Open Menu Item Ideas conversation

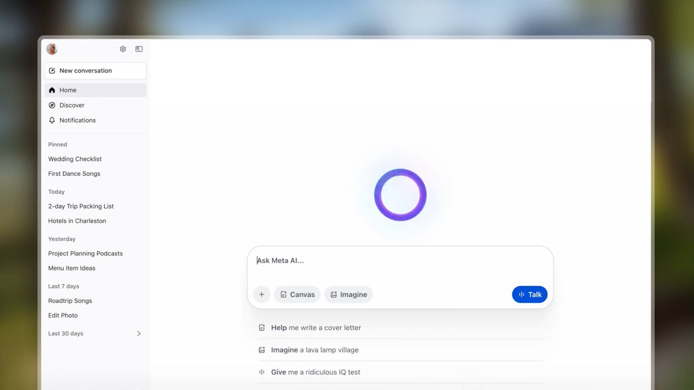(x=72, y=268)
